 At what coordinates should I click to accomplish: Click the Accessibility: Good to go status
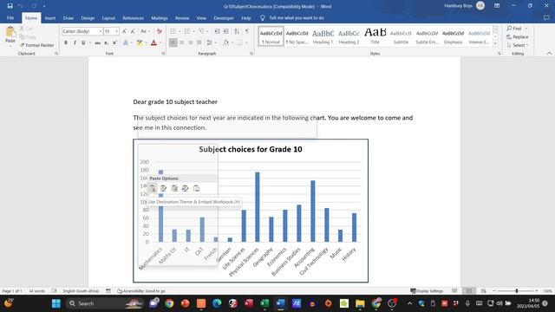pos(141,291)
